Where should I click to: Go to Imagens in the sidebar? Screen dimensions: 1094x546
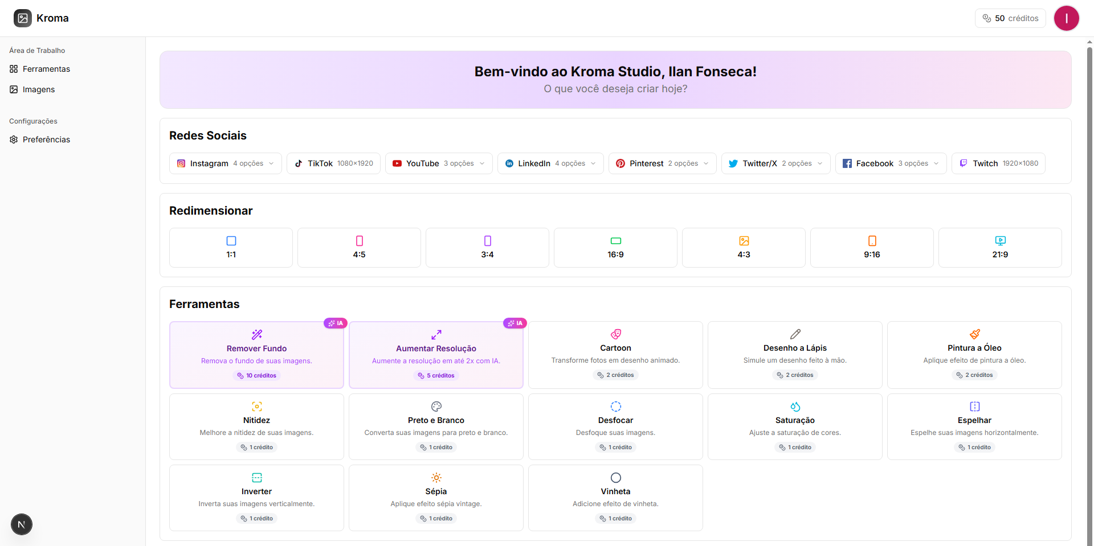(39, 89)
